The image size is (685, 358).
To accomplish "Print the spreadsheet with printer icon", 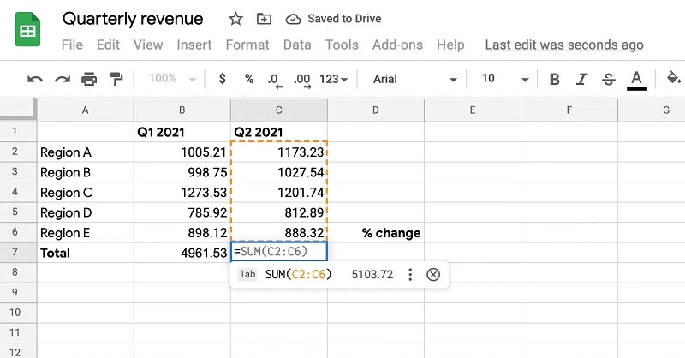I will pyautogui.click(x=89, y=80).
